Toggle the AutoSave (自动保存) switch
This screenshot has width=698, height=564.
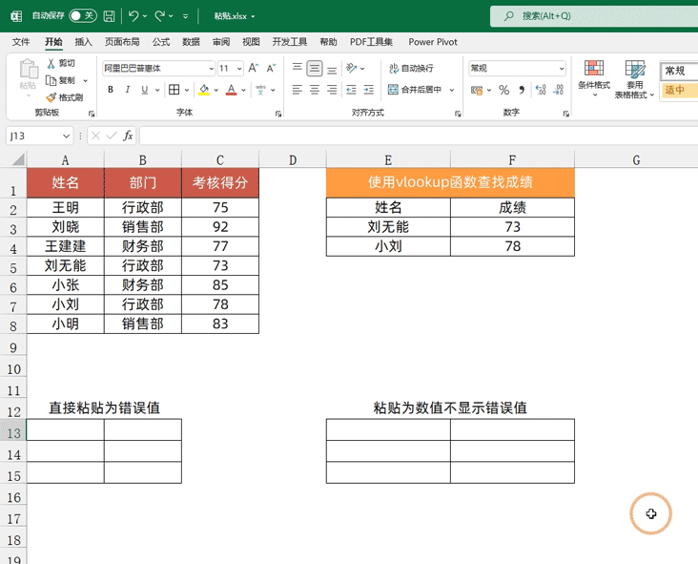click(x=82, y=16)
